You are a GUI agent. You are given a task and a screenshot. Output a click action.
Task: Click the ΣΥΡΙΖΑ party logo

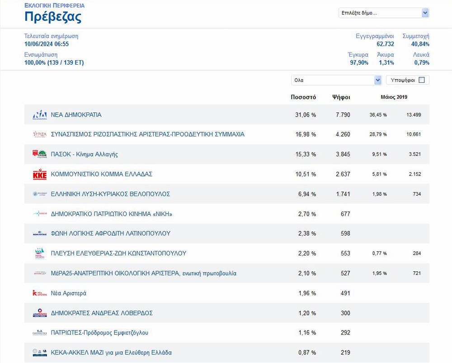coord(40,134)
